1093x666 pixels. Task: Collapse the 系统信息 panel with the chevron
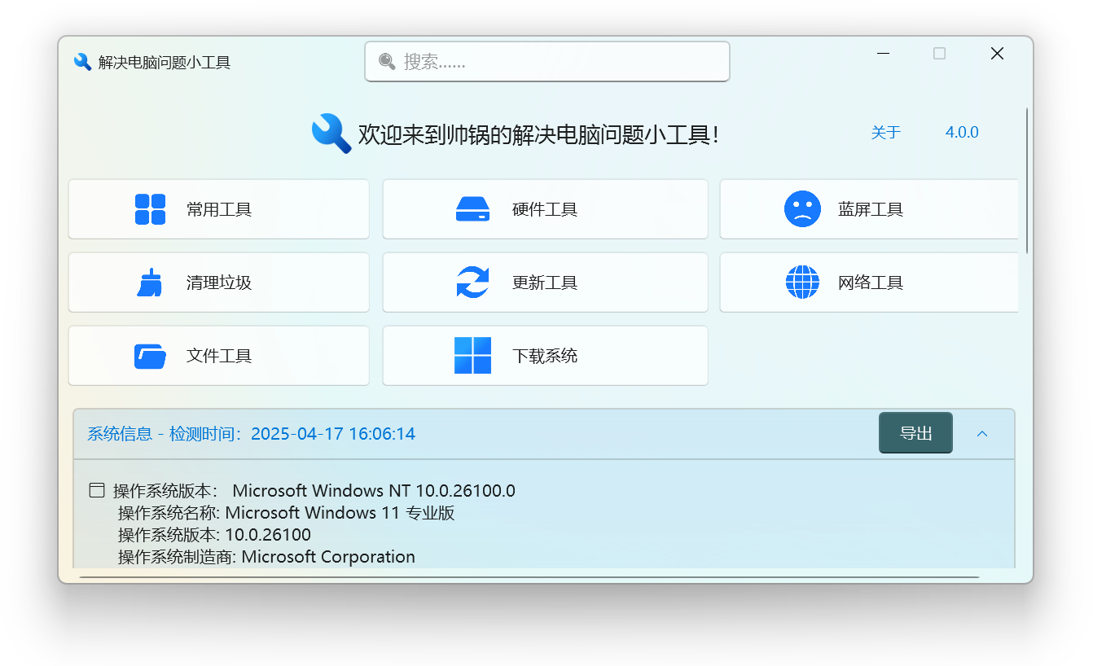tap(982, 433)
